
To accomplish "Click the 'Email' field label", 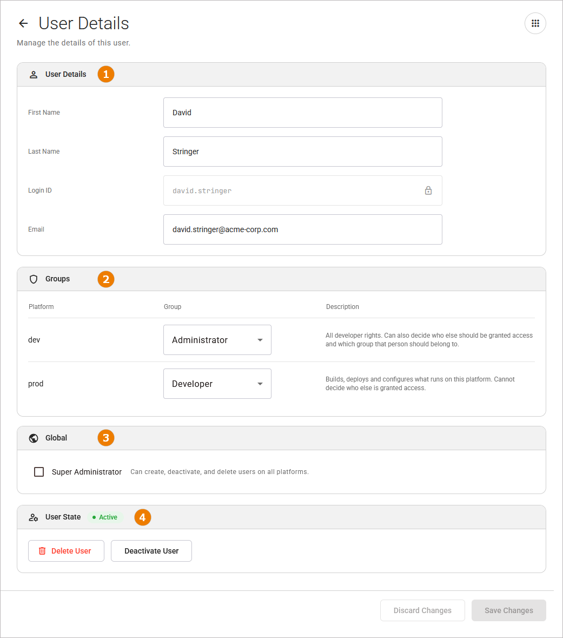I will coord(36,229).
